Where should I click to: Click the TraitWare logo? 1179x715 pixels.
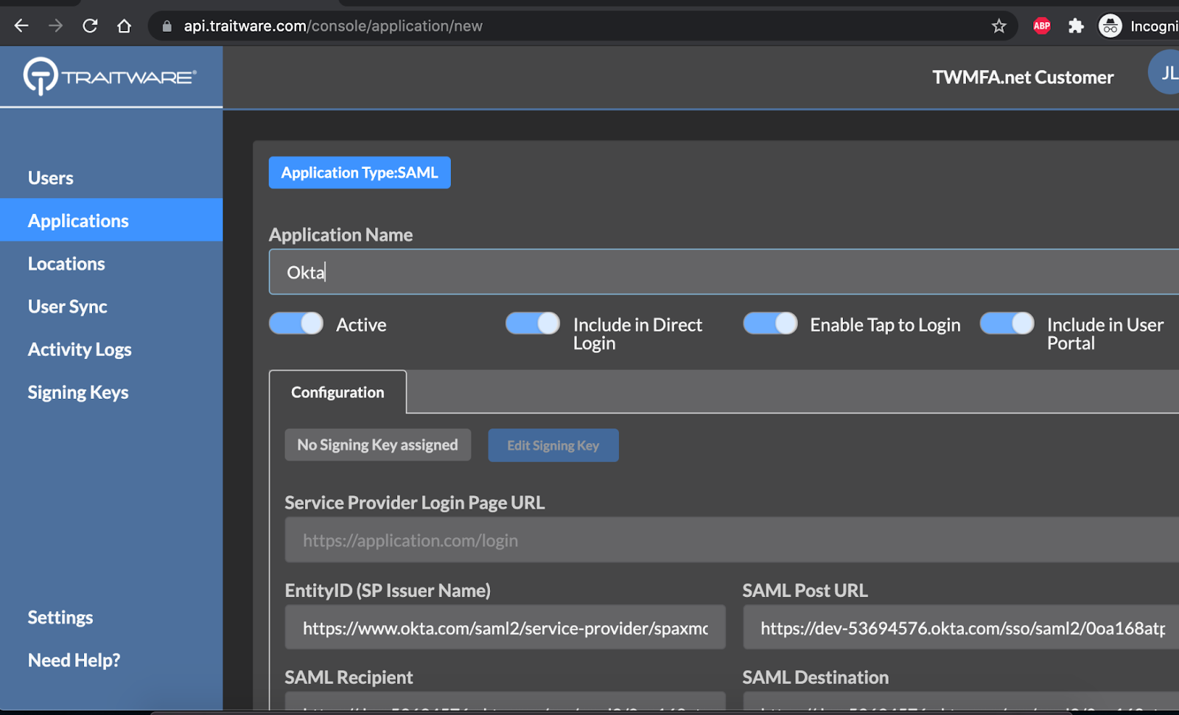pyautogui.click(x=111, y=76)
